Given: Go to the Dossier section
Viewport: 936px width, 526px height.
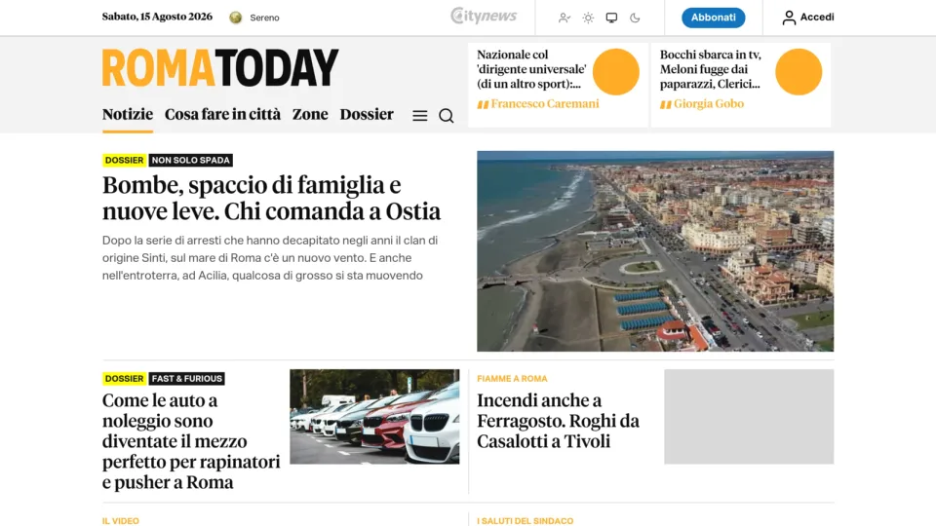Looking at the screenshot, I should (x=367, y=114).
